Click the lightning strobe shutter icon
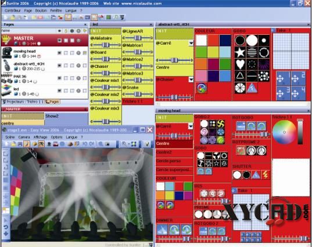 click(266, 175)
